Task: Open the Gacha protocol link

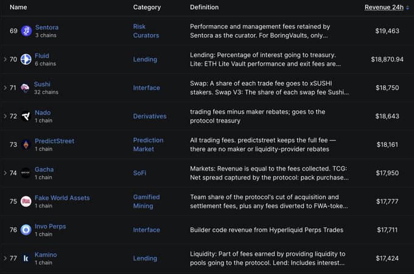Action: [44, 169]
